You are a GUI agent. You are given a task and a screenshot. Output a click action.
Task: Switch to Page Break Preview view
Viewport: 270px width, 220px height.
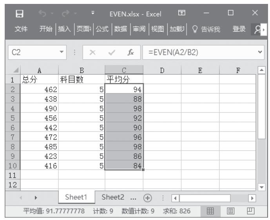point(250,211)
